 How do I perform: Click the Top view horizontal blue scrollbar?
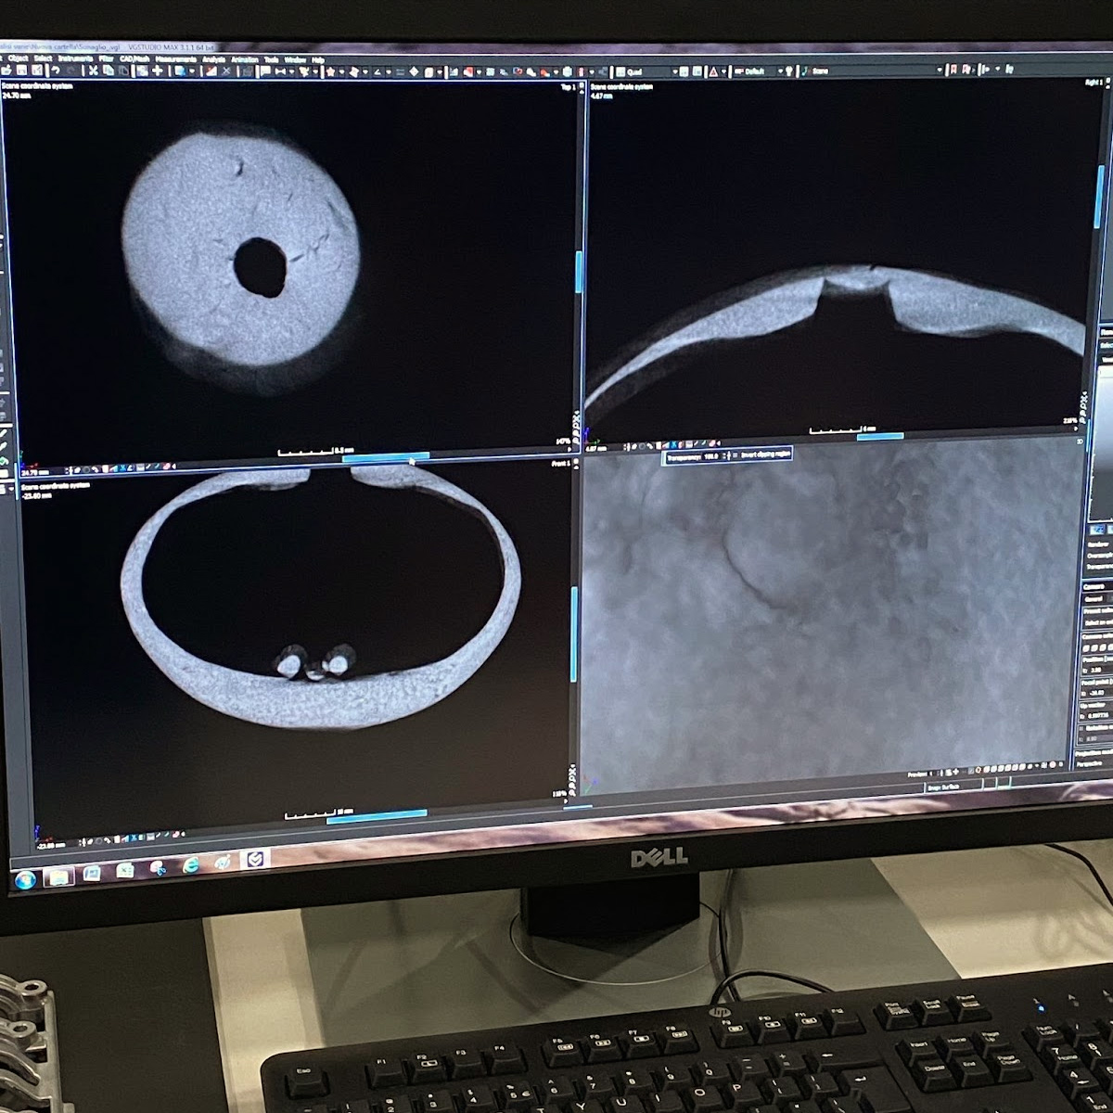pos(386,456)
